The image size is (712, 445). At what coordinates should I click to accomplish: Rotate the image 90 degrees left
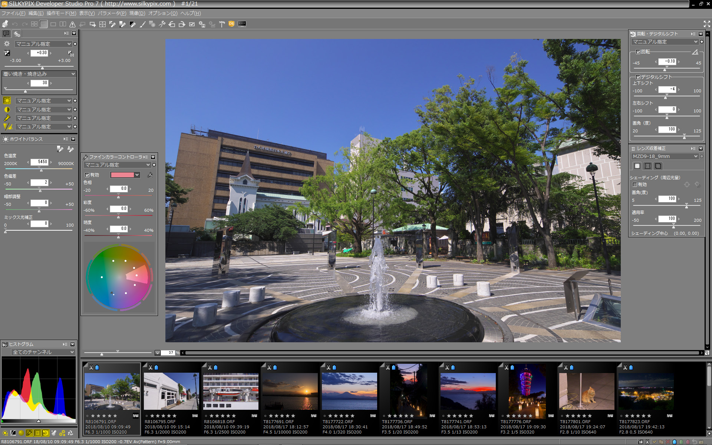point(172,24)
